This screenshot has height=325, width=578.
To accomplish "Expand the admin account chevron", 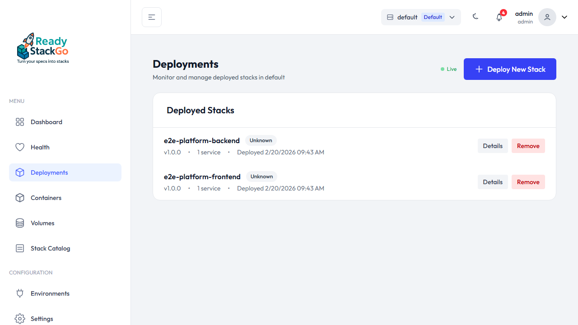I will tap(564, 17).
